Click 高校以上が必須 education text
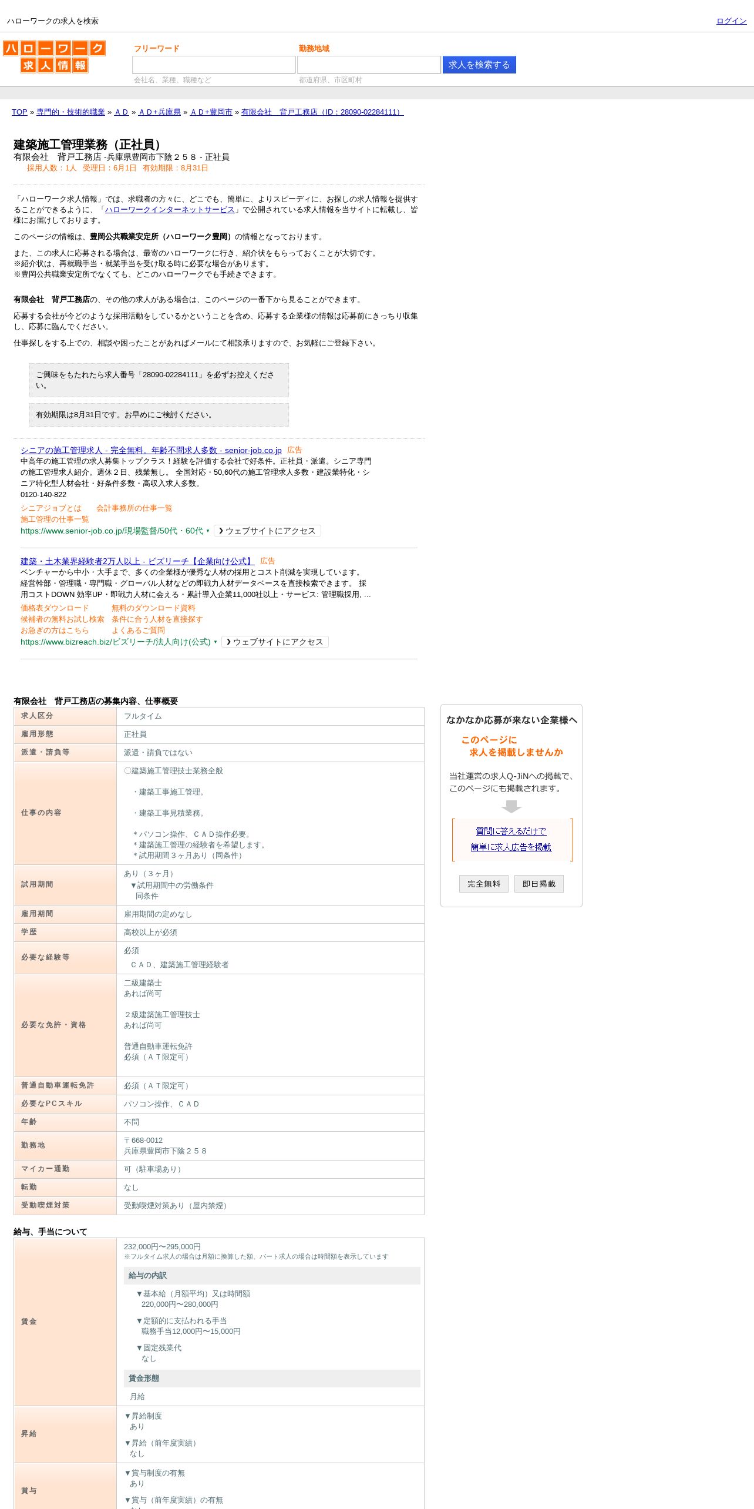This screenshot has height=1509, width=754. point(150,933)
